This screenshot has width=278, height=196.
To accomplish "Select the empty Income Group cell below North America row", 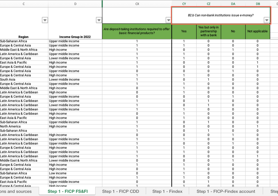I will point(75,131).
